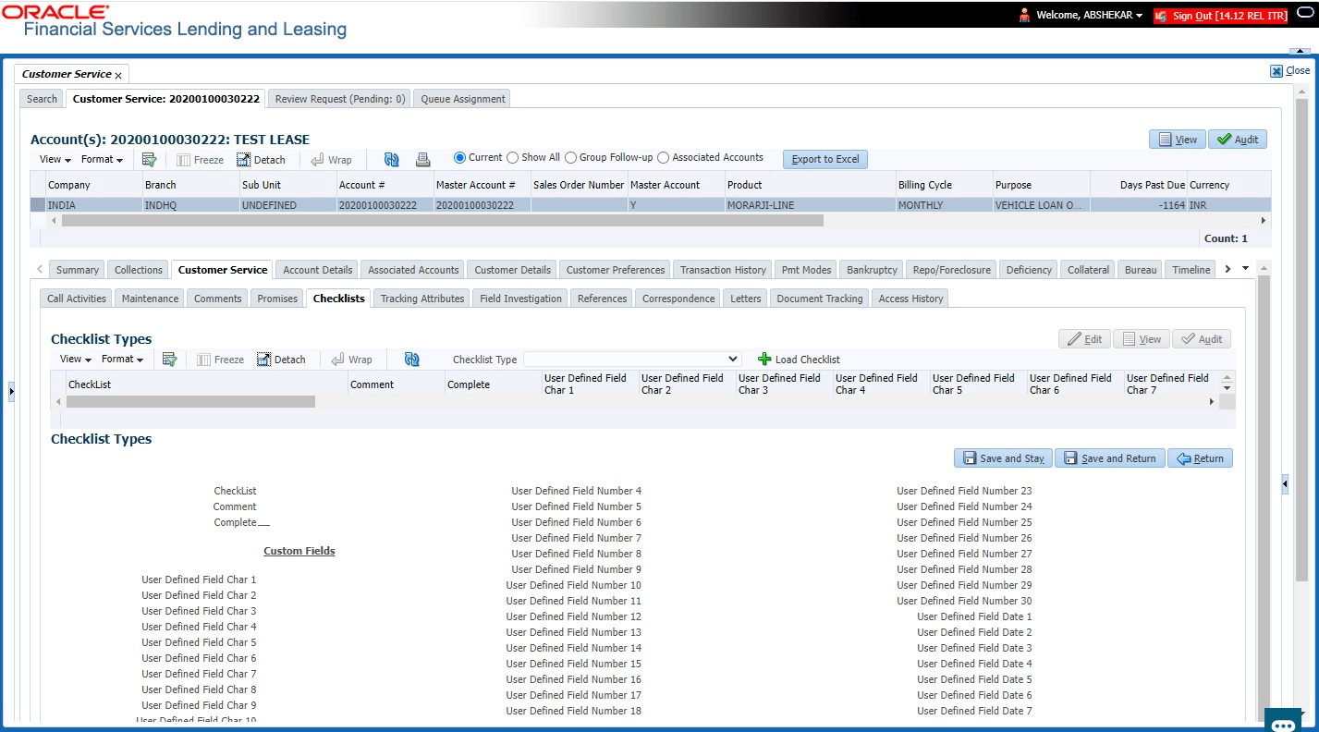Click the Export to Excel button

click(x=825, y=159)
